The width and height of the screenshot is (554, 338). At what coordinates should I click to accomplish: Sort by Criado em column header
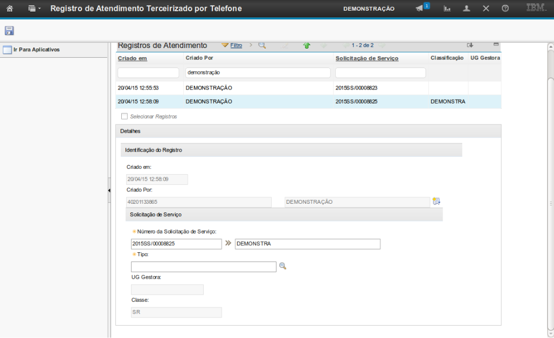[x=133, y=58]
